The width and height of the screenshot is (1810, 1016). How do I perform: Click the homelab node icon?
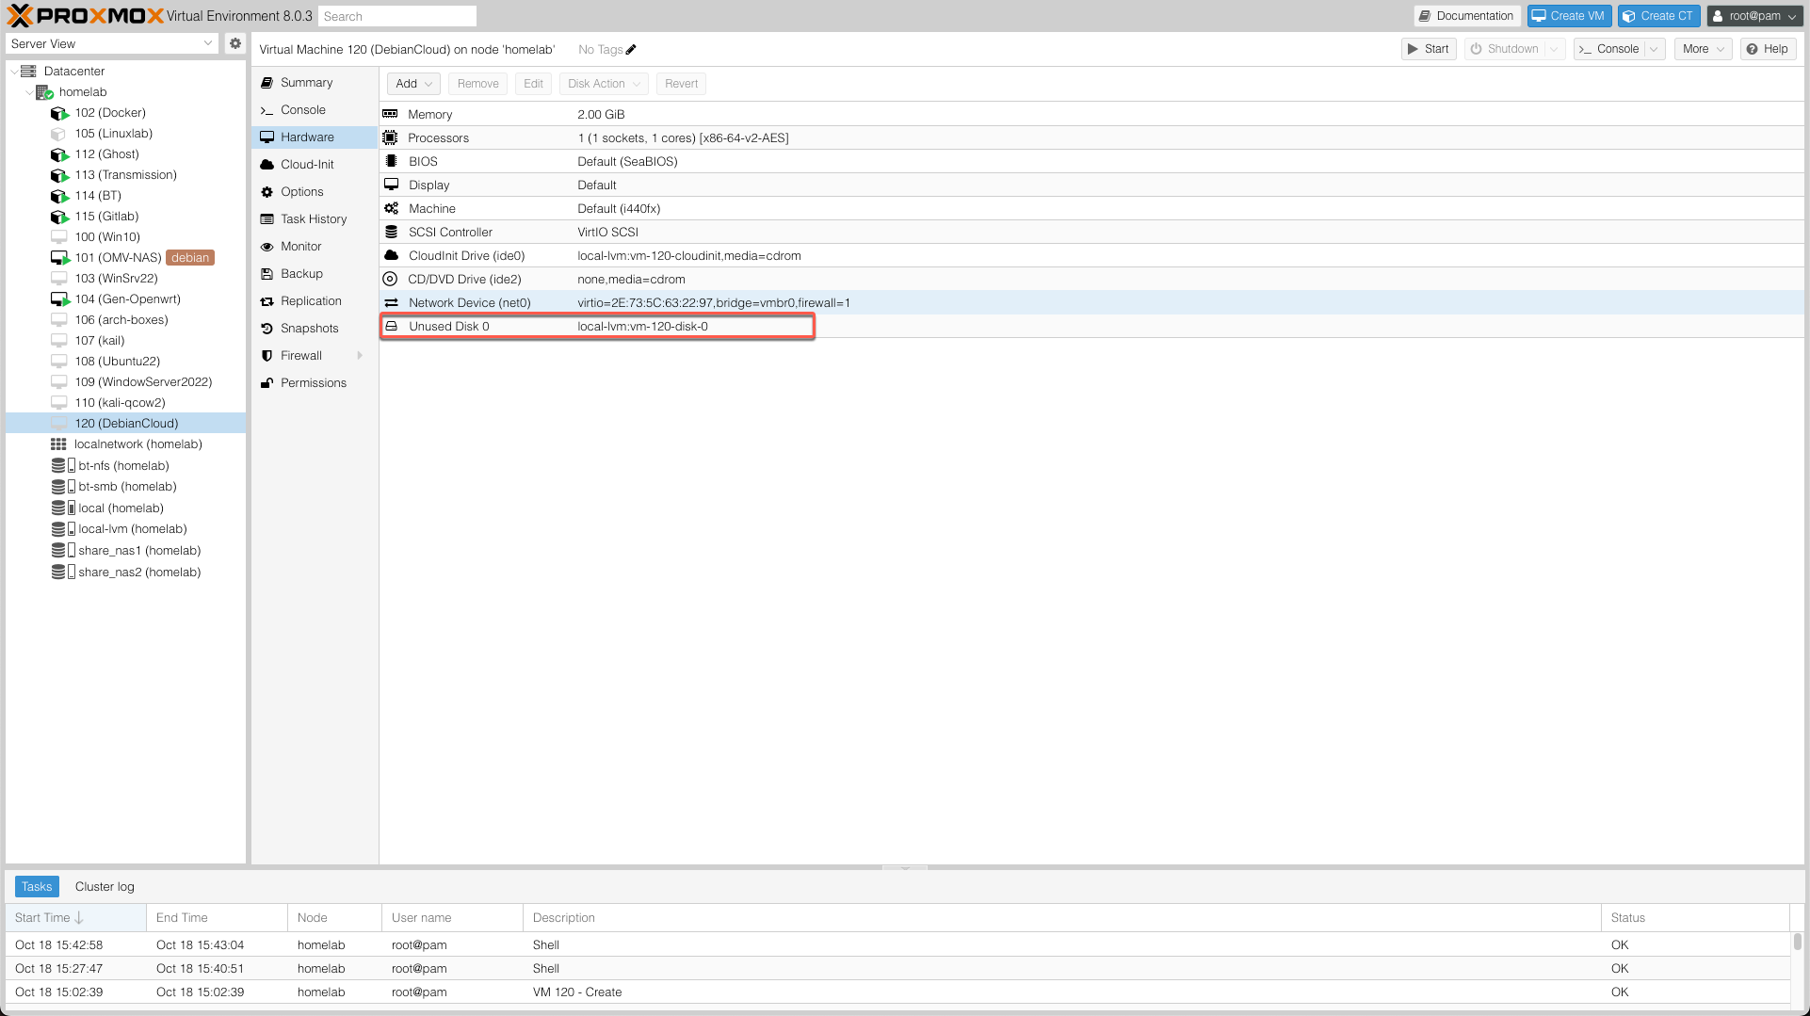pos(44,91)
